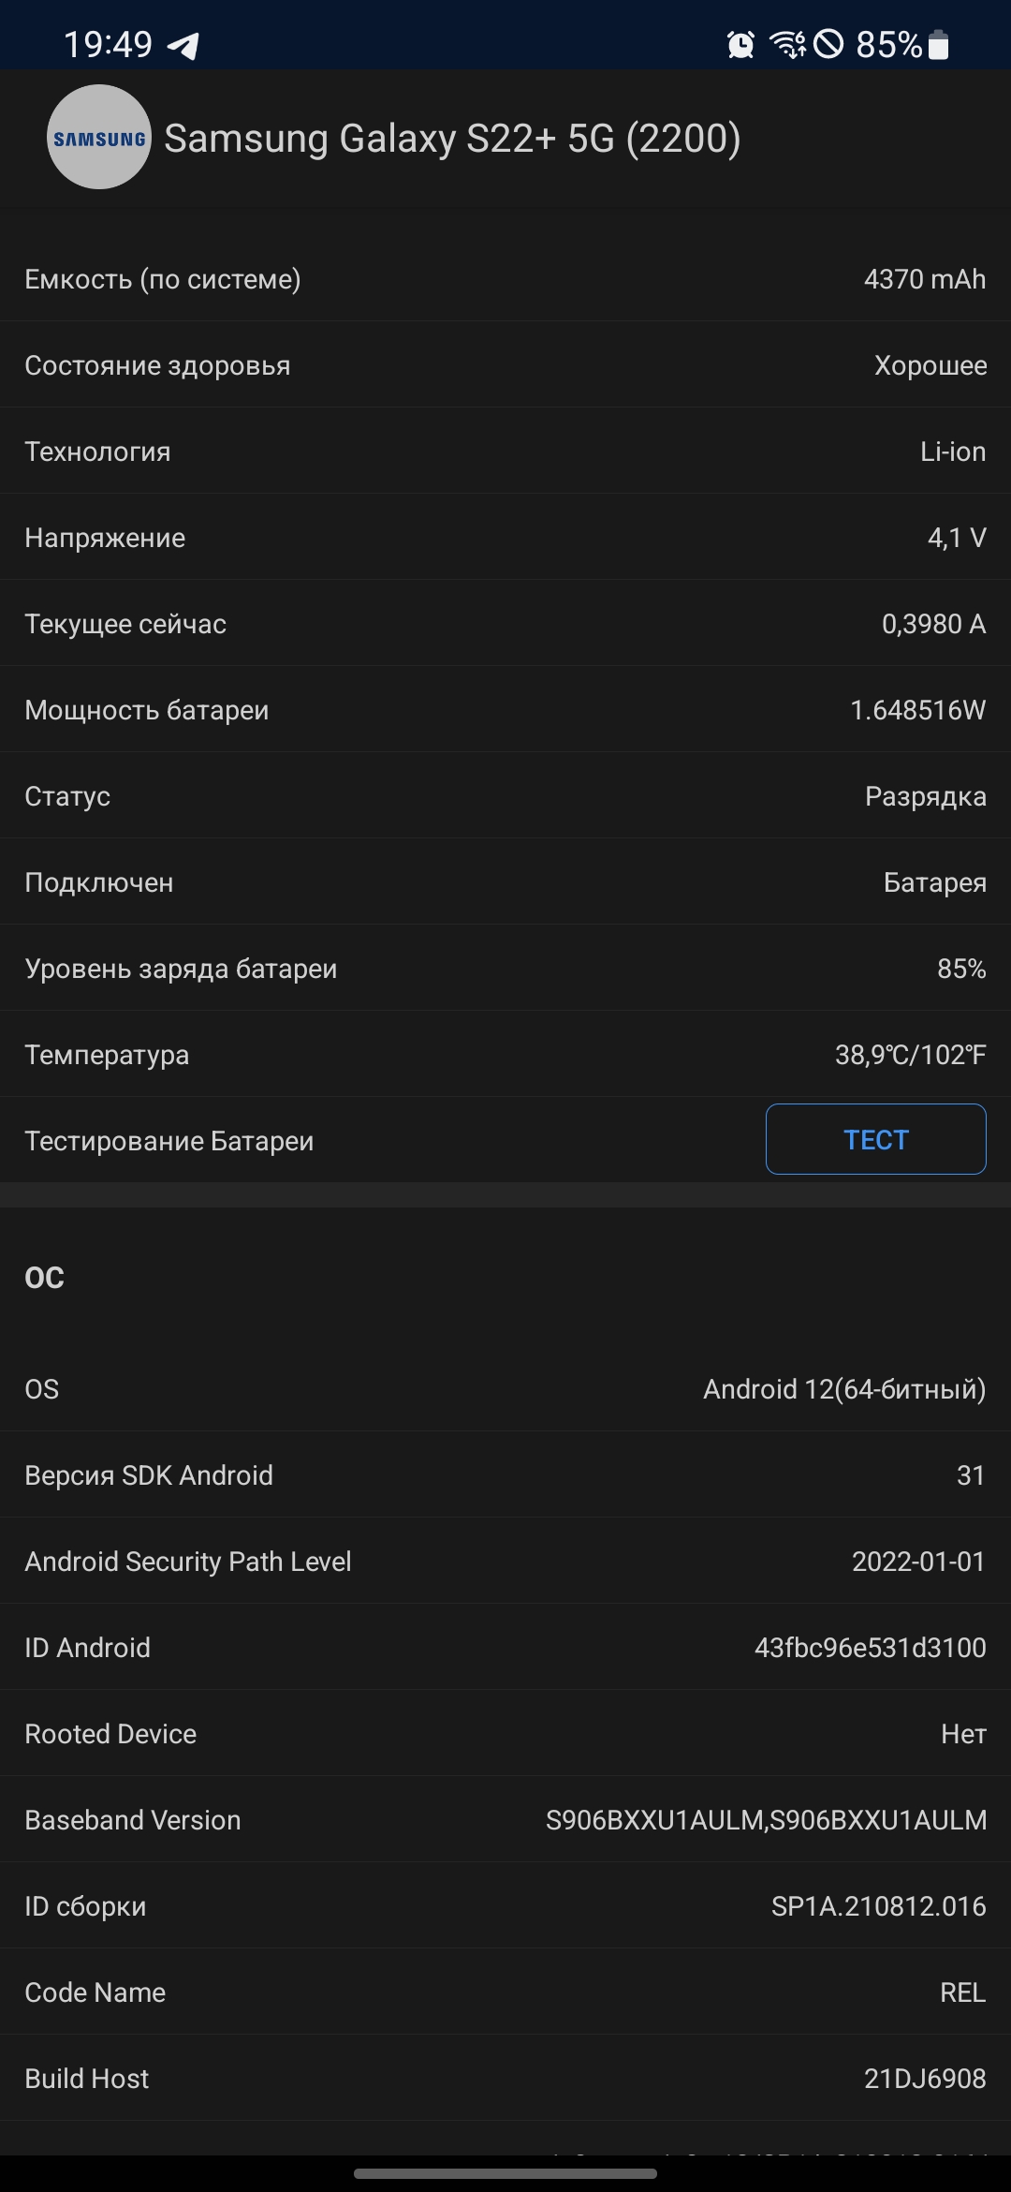This screenshot has height=2192, width=1011.
Task: Tap the Samsung logo avatar
Action: tap(98, 138)
